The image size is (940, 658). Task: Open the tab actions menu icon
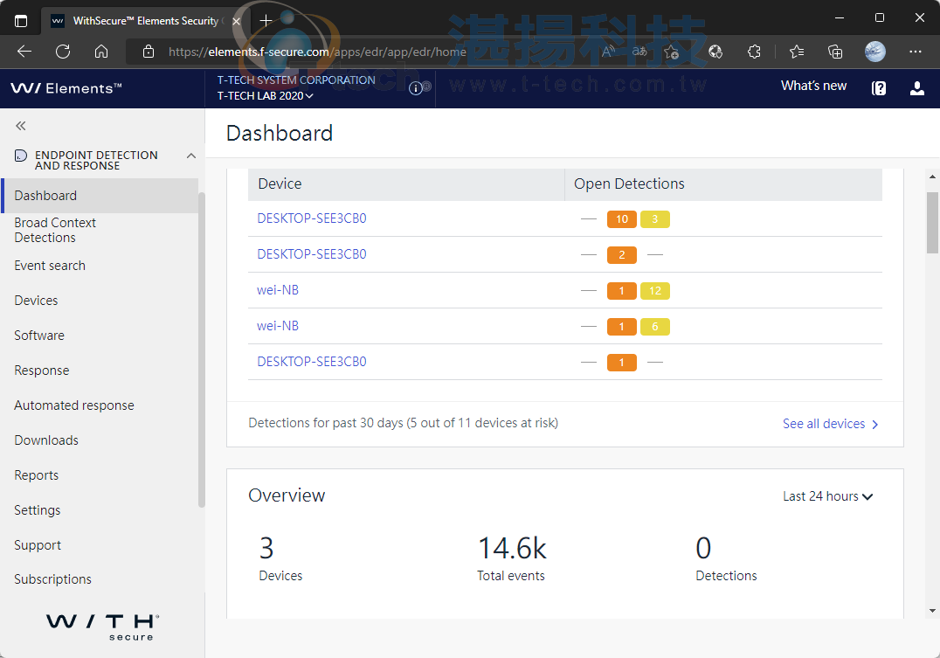coord(21,21)
